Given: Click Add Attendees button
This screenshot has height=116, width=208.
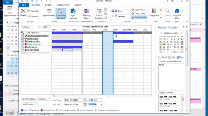Looking at the screenshot, I should tap(29, 99).
